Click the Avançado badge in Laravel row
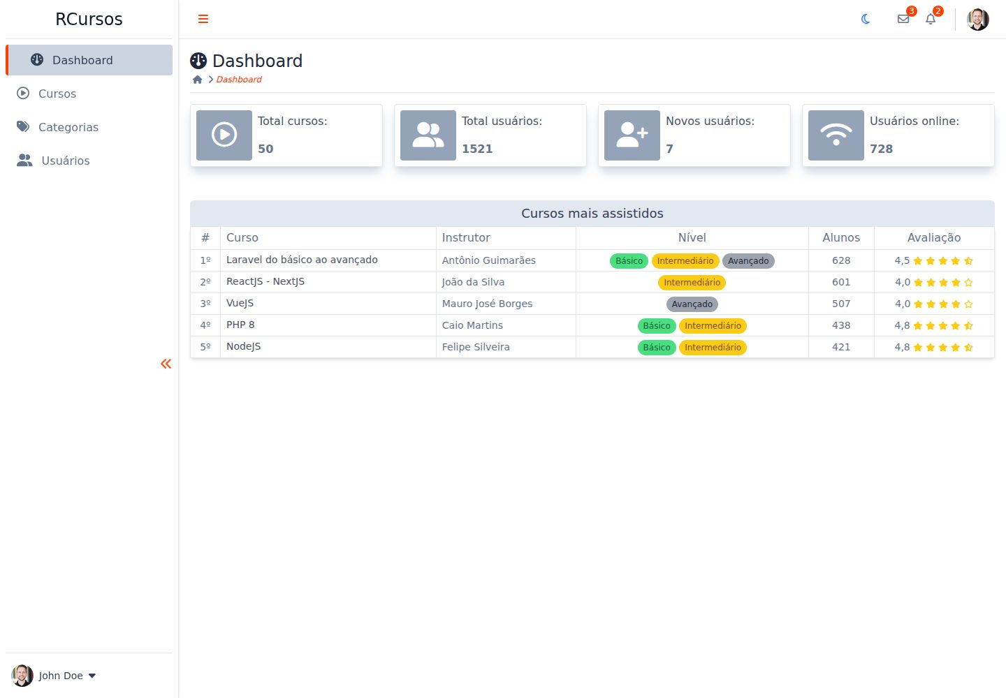The width and height of the screenshot is (1006, 698). [x=748, y=261]
